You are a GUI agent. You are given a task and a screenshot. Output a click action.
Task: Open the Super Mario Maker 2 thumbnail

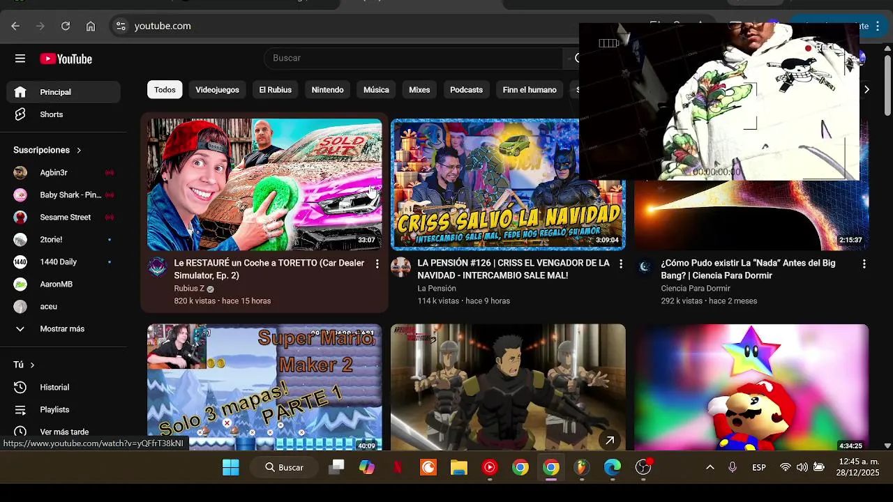264,387
